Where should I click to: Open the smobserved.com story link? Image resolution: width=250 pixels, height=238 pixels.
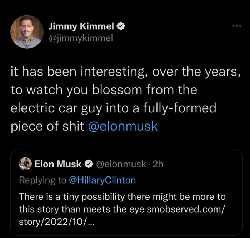point(193,209)
